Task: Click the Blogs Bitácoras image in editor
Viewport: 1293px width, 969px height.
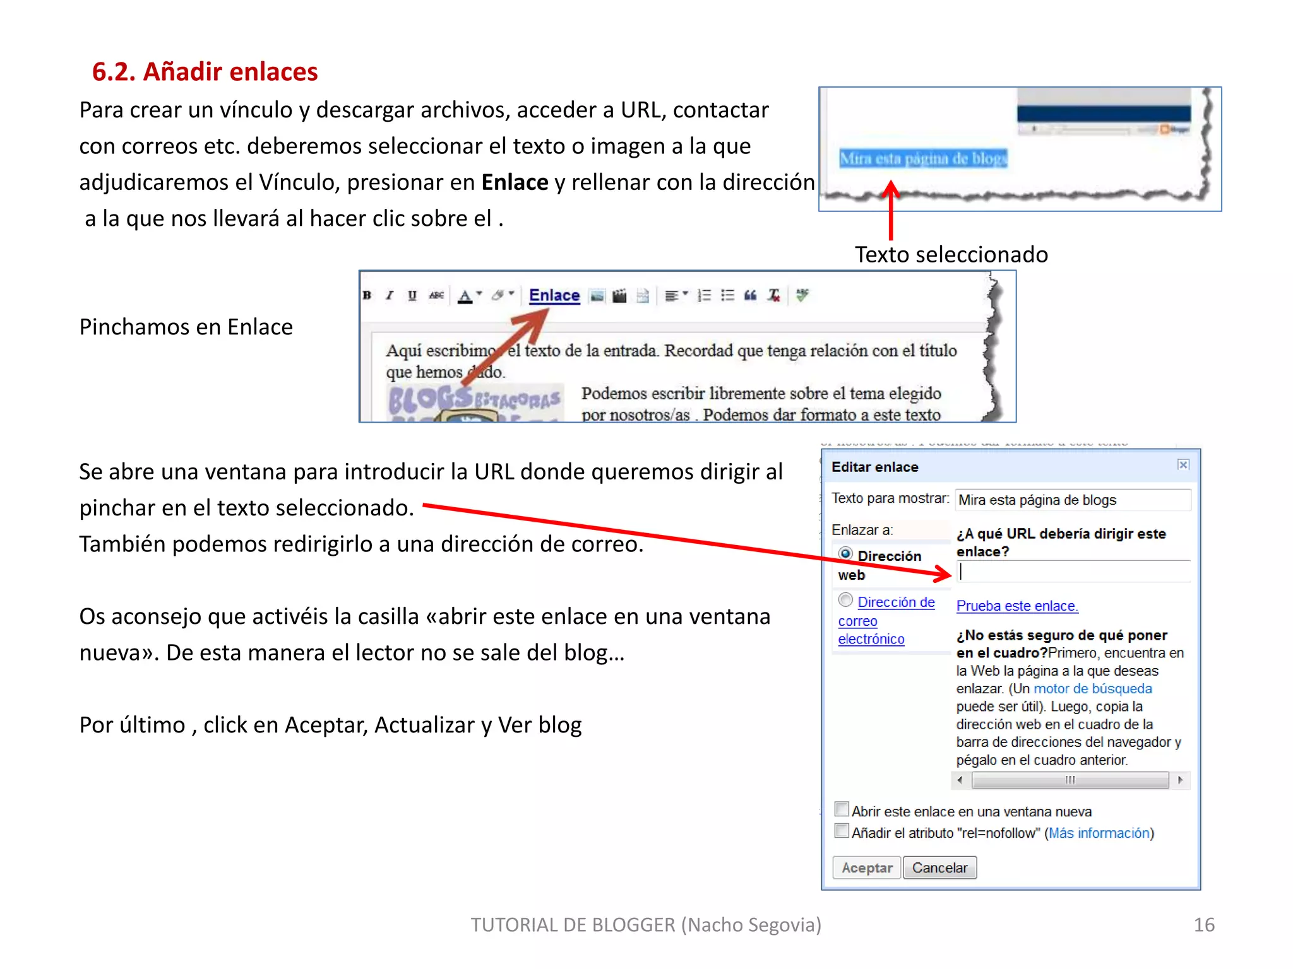Action: tap(475, 402)
